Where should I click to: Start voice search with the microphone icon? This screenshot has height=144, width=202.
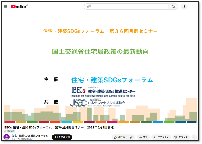(x=184, y=7)
